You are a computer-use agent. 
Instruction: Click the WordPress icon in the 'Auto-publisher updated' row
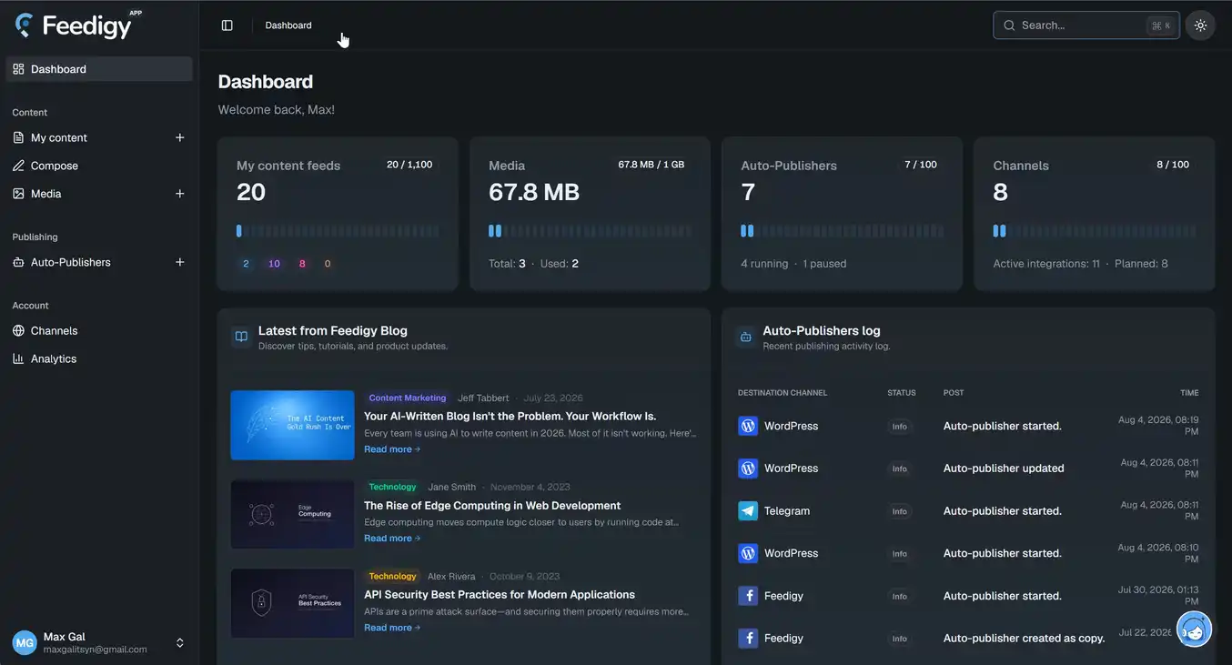click(748, 469)
